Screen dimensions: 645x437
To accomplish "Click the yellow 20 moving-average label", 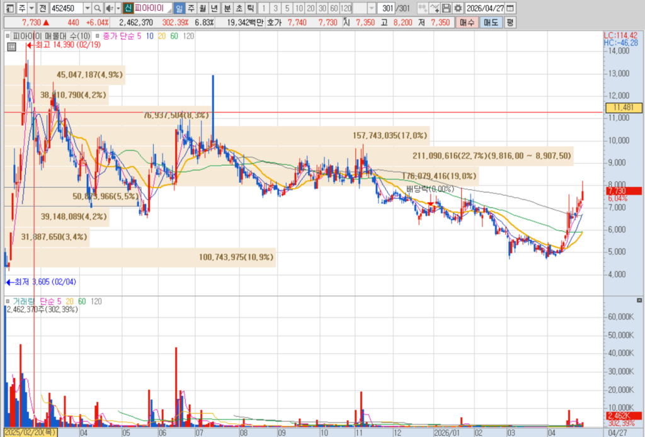I will pos(162,36).
